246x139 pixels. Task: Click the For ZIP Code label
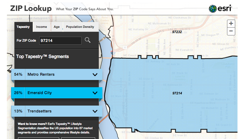point(26,41)
